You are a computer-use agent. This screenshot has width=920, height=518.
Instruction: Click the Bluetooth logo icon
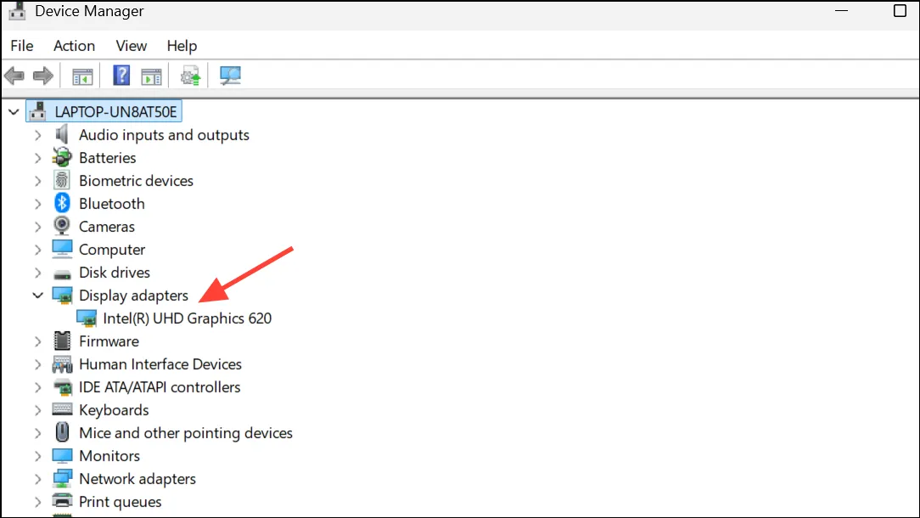coord(62,203)
